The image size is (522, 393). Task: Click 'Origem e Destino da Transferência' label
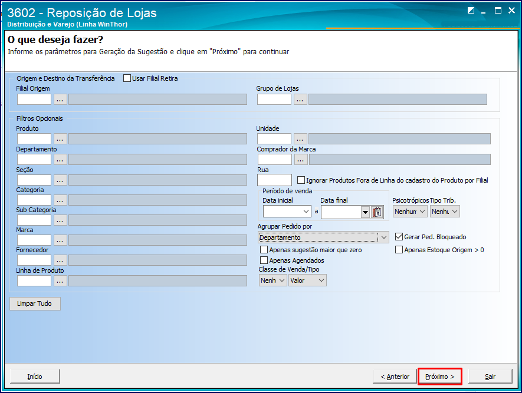click(x=65, y=78)
